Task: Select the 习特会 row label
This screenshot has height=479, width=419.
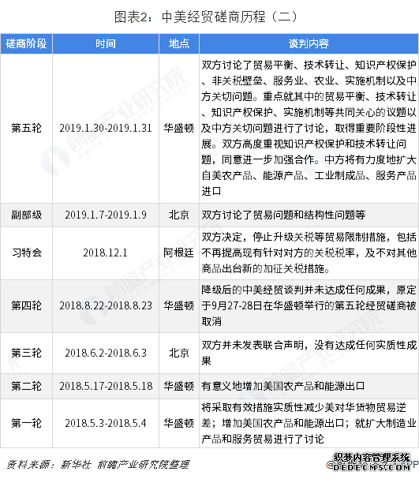Action: [x=26, y=253]
